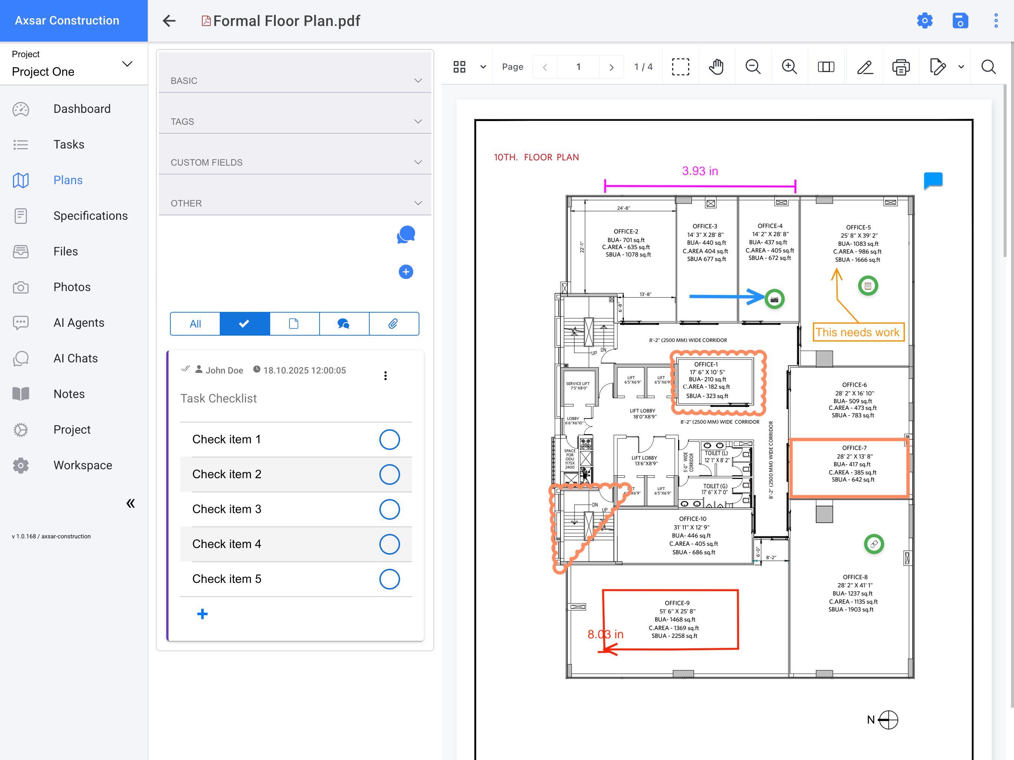1014x760 pixels.
Task: Click the zoom in magnifier icon
Action: pos(789,67)
